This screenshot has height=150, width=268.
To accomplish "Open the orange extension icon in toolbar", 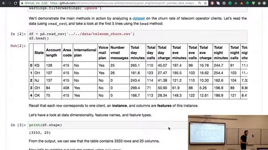I will point(242,3).
